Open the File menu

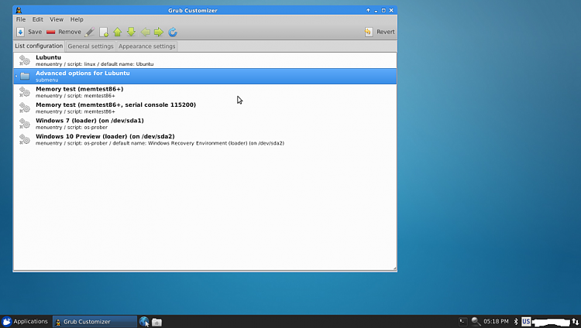tap(21, 19)
